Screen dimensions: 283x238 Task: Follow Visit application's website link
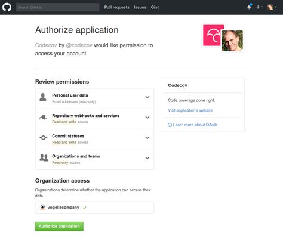(190, 110)
